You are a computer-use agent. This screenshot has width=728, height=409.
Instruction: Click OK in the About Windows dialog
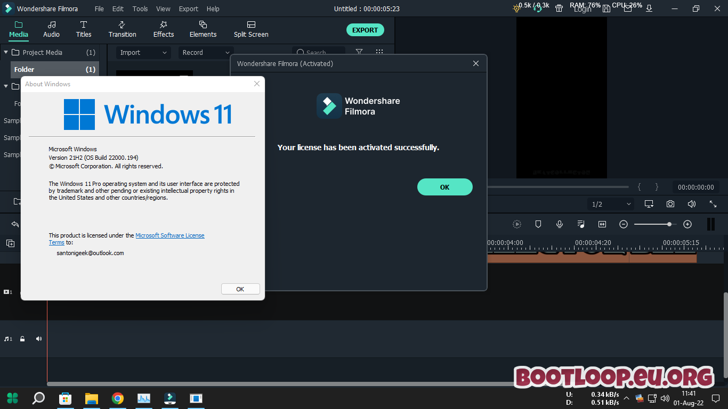coord(240,289)
